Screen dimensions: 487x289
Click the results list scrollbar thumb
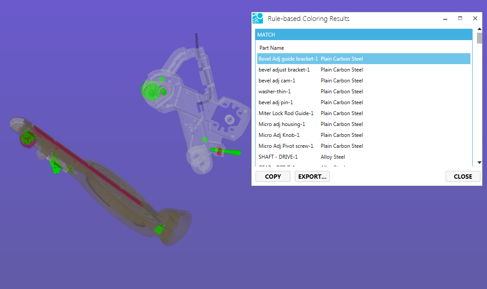(480, 38)
